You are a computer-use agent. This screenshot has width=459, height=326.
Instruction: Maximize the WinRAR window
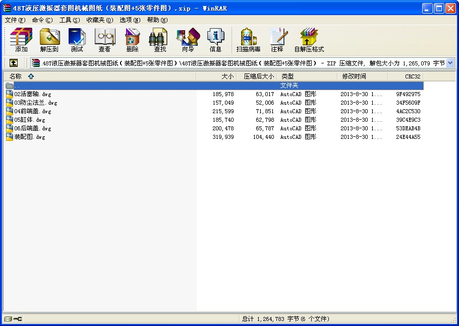pyautogui.click(x=439, y=9)
